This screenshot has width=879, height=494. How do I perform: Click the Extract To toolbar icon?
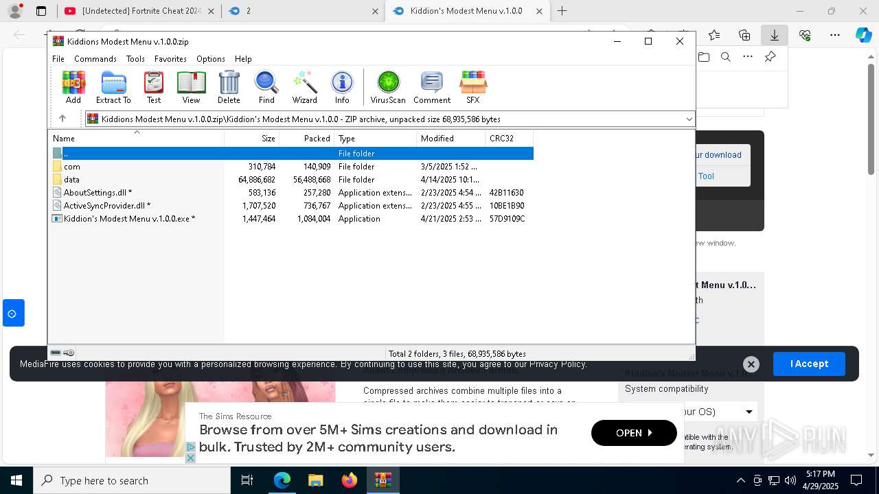tap(113, 87)
